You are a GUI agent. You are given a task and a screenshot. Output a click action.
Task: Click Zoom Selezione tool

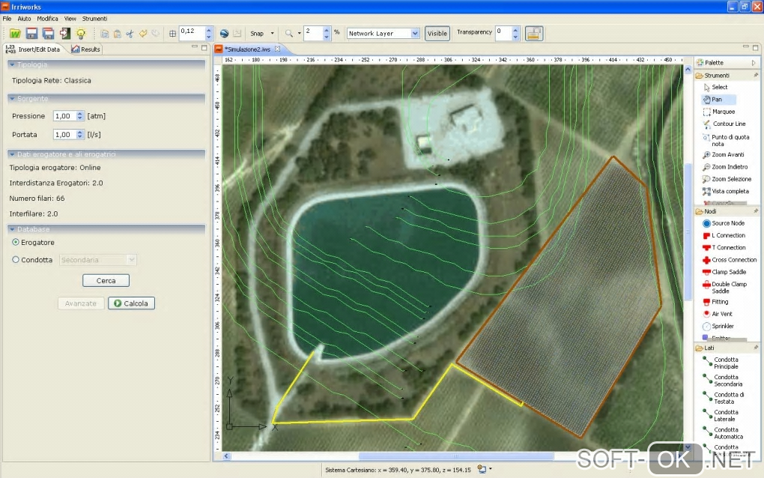727,179
